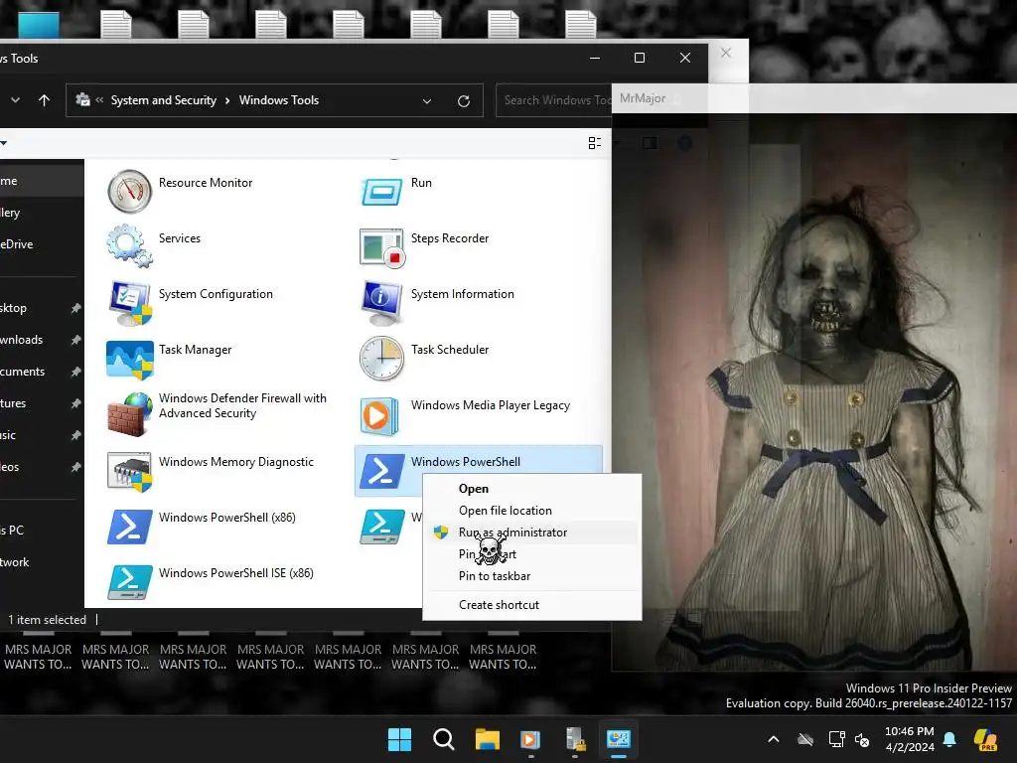Change the view layout options

(x=594, y=143)
